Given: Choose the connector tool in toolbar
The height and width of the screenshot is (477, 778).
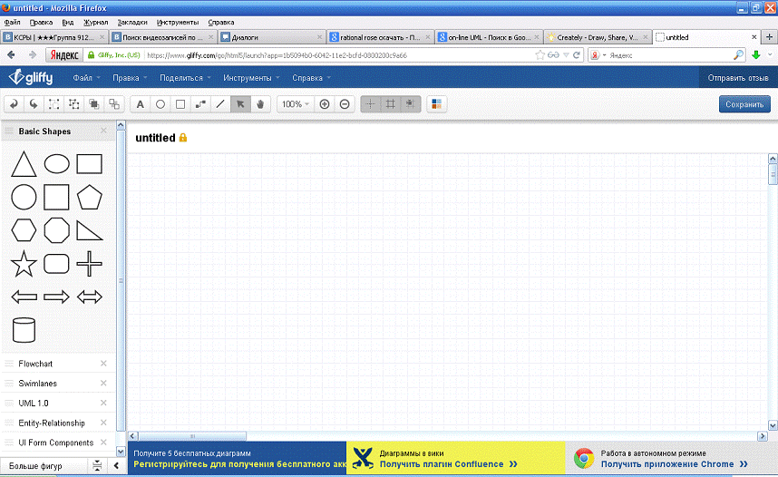Looking at the screenshot, I should [200, 104].
